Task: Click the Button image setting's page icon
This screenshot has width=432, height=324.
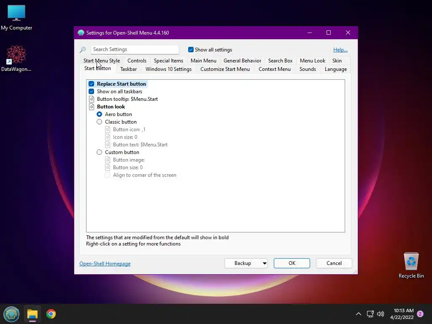Action: (x=108, y=160)
